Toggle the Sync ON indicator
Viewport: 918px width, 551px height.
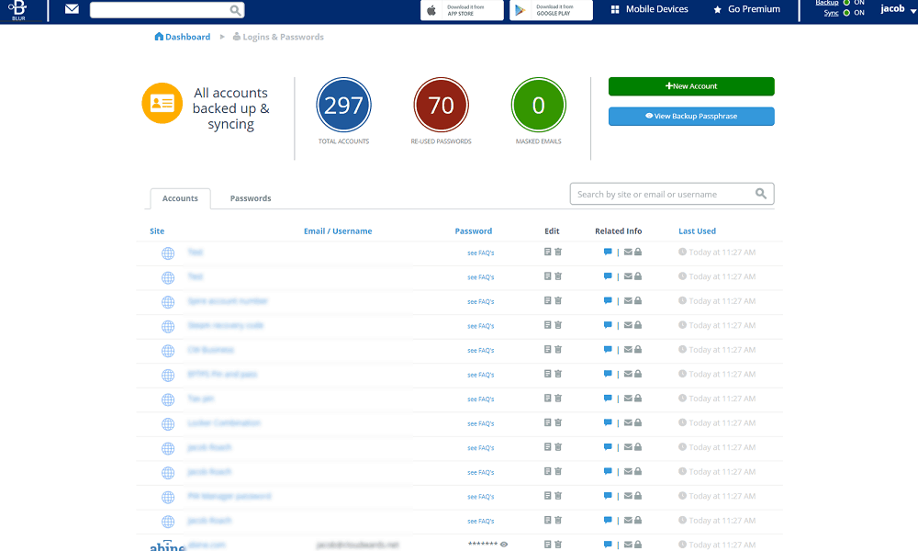846,13
